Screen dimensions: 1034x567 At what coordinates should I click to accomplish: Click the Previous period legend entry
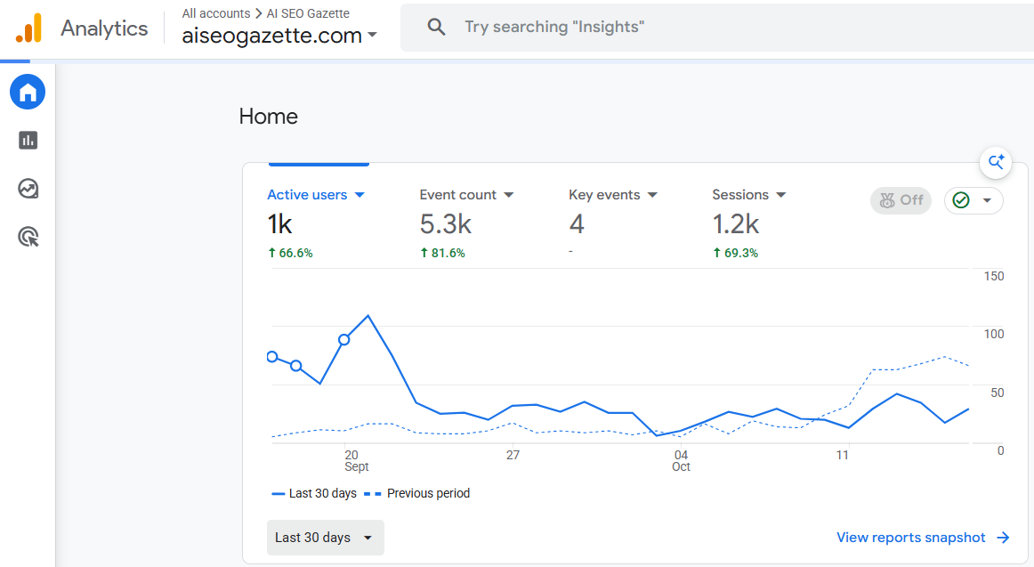tap(416, 493)
